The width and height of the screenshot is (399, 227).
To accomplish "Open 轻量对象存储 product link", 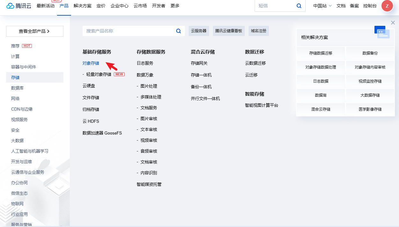I will click(99, 74).
